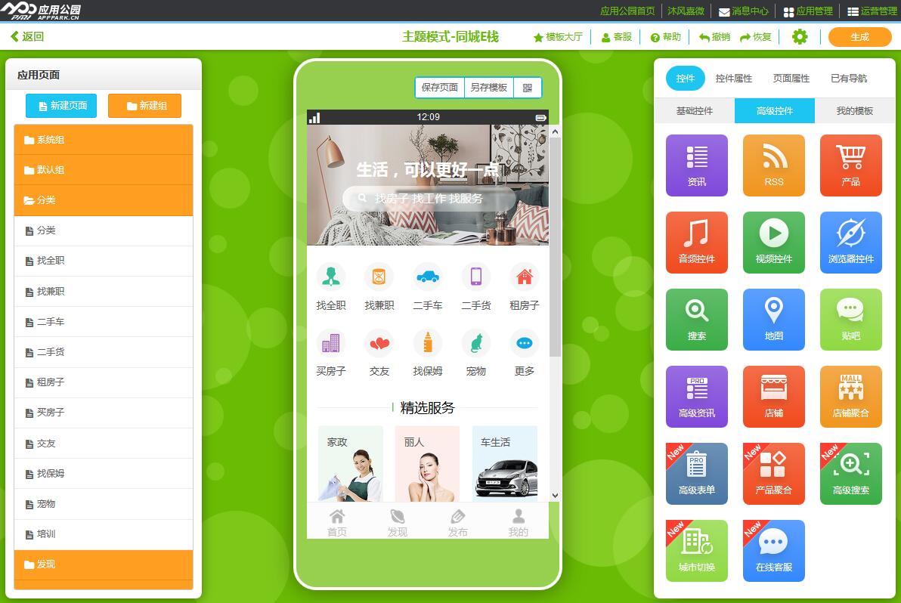Viewport: 901px width, 603px height.
Task: Select the 浏览器控件 browser control
Action: point(850,242)
